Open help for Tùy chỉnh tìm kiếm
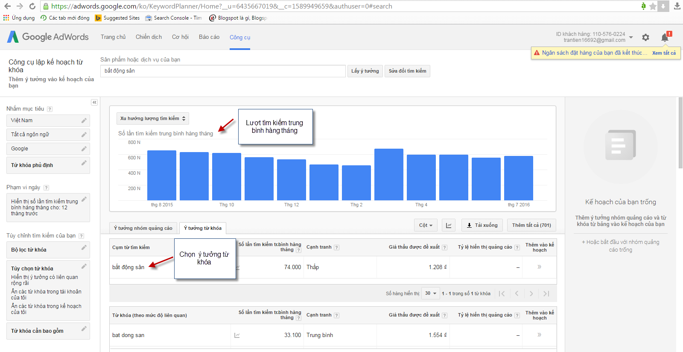Screen dimensions: 683x352 coord(81,236)
